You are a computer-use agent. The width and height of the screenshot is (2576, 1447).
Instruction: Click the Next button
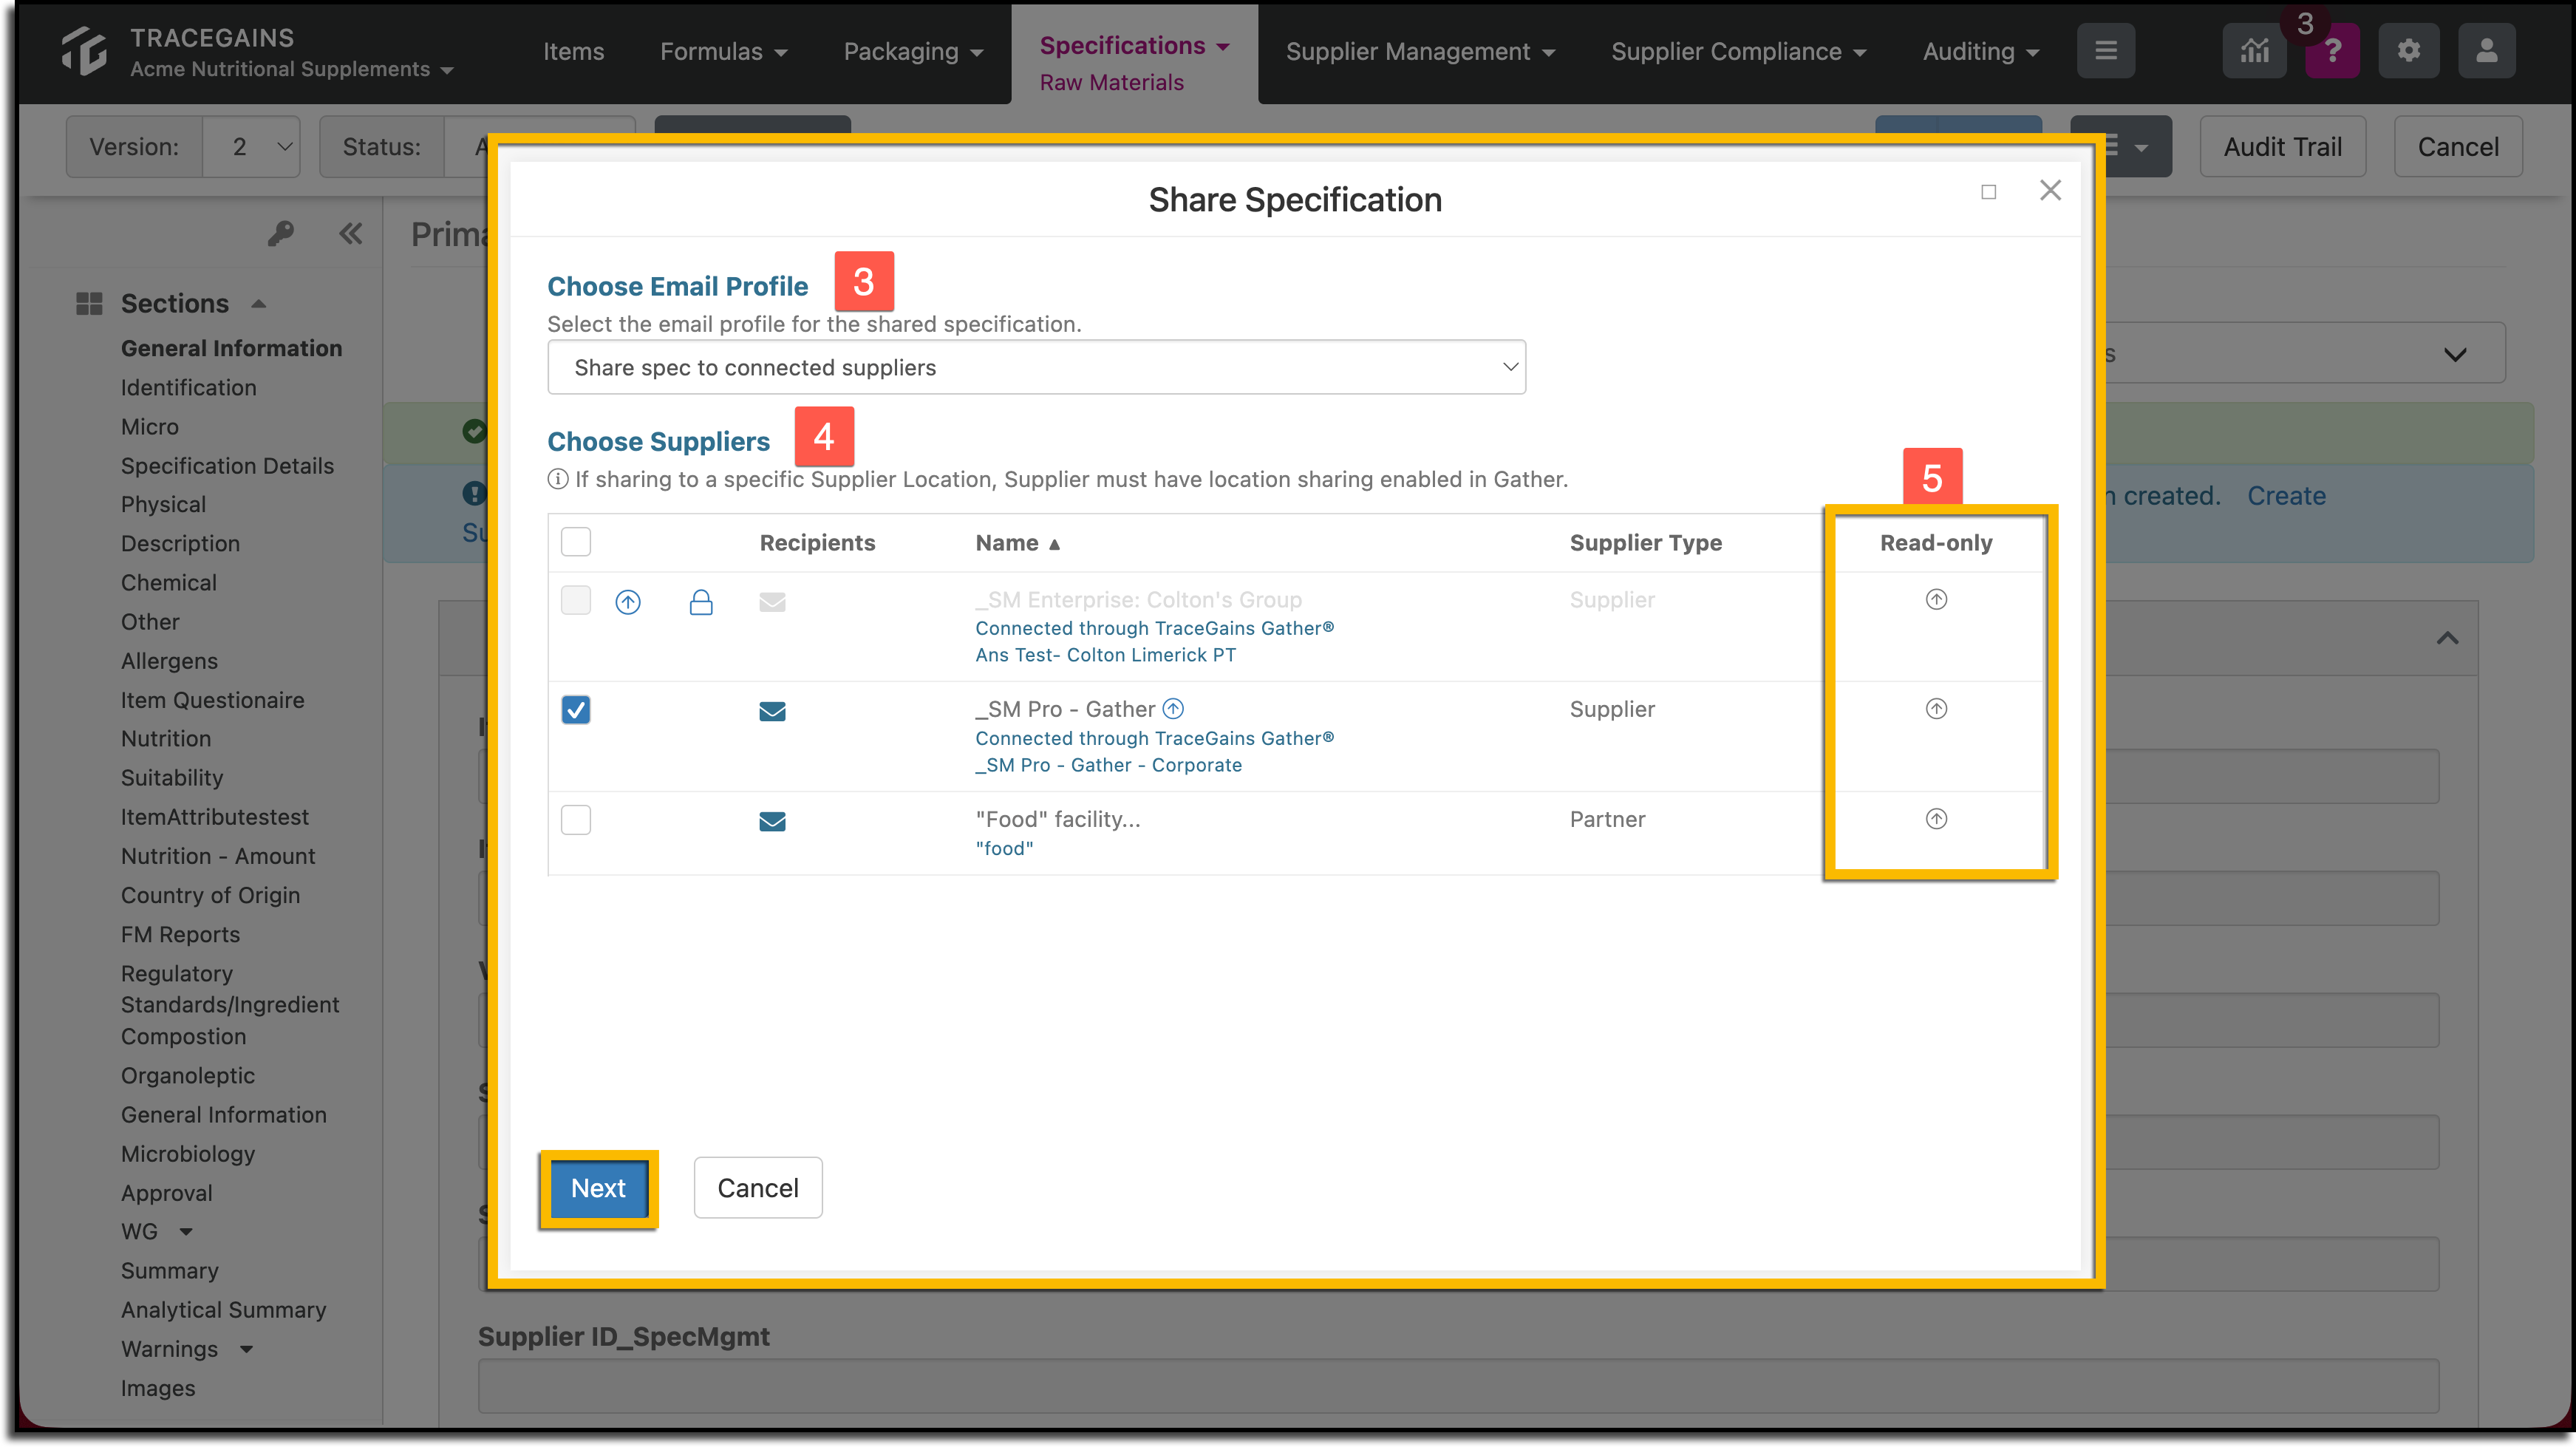pos(598,1188)
